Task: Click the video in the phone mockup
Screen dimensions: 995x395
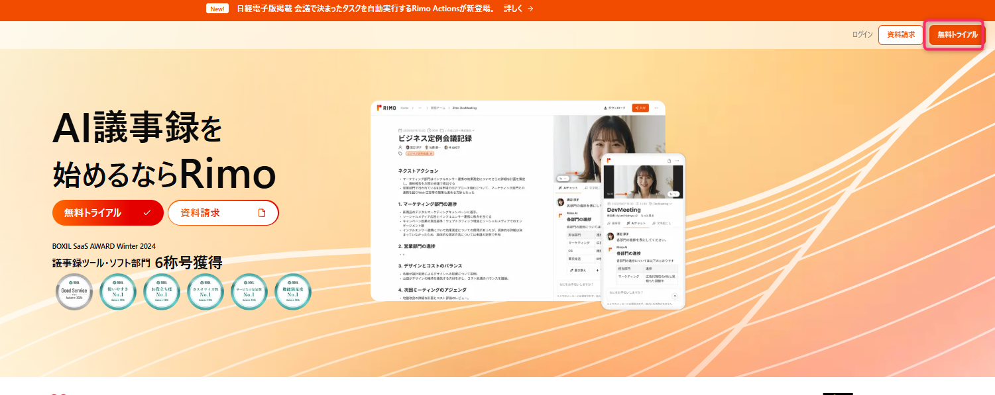Action: coord(642,181)
